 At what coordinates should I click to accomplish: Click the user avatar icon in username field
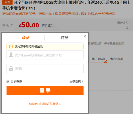coord(11,55)
